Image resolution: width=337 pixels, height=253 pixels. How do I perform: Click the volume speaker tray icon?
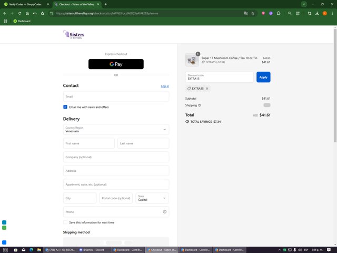pyautogui.click(x=300, y=250)
